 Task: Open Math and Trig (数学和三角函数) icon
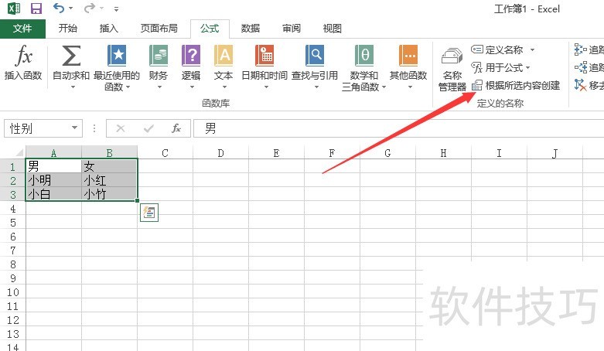[364, 56]
